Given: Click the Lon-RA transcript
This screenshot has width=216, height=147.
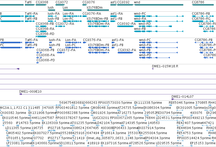Looking at the screenshot, I should tap(72, 16).
